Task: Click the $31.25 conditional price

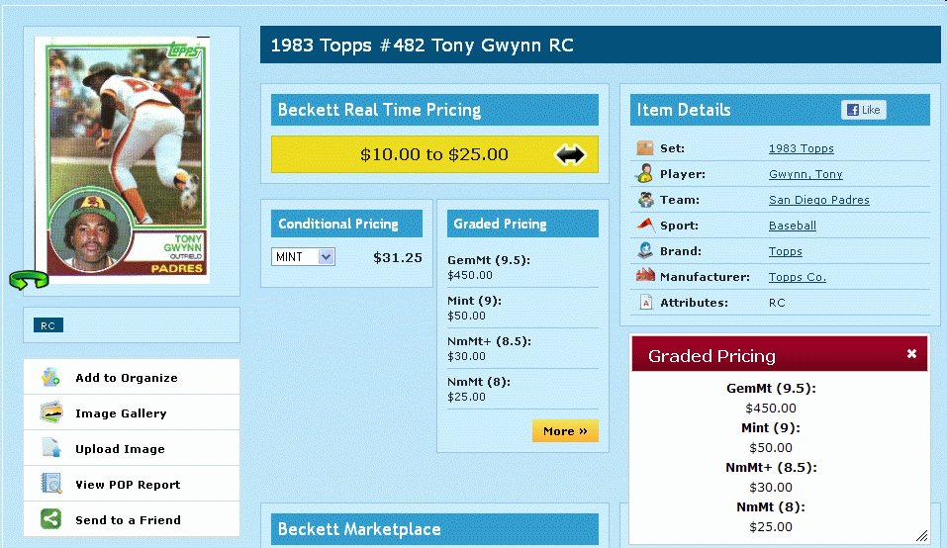Action: pyautogui.click(x=398, y=258)
